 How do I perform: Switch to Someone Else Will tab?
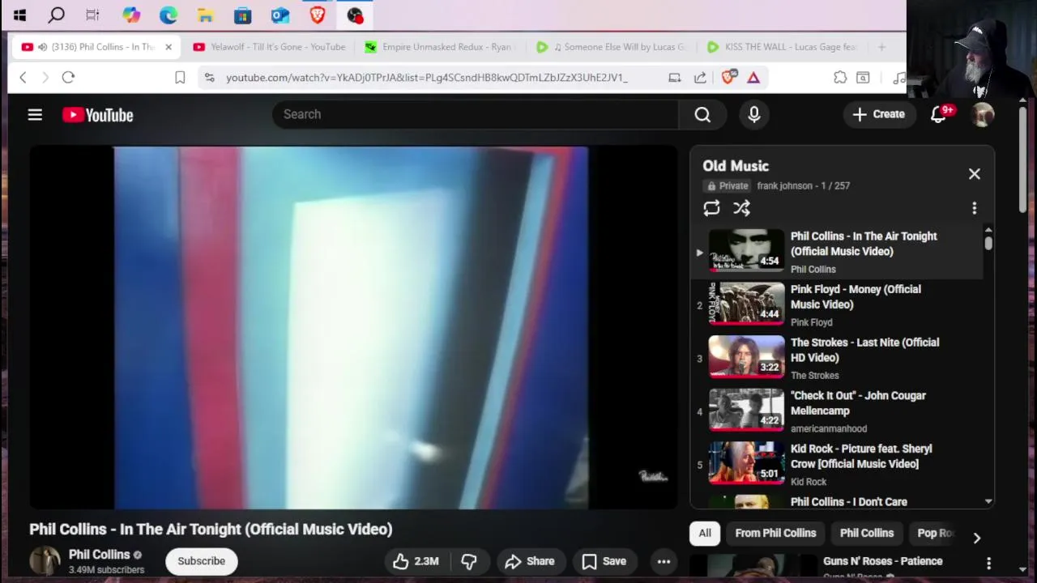613,47
